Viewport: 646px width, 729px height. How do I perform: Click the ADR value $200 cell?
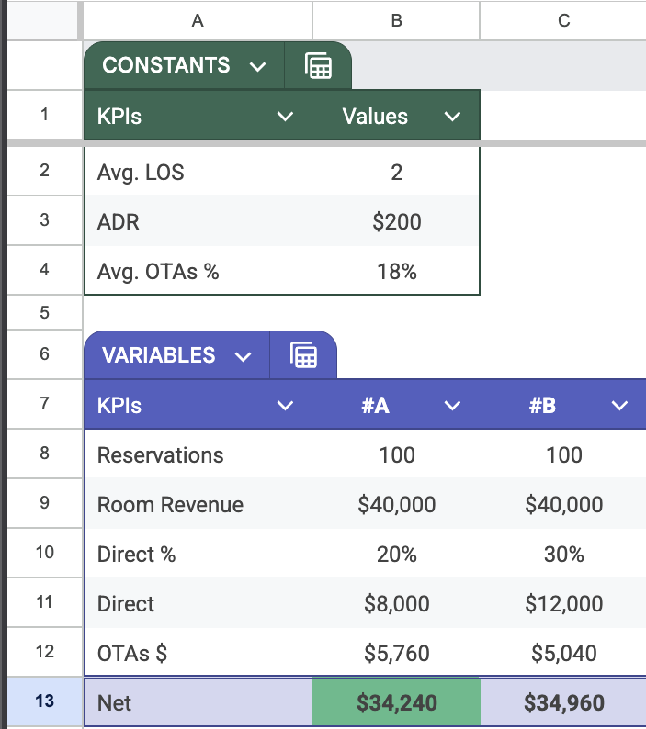(x=396, y=221)
